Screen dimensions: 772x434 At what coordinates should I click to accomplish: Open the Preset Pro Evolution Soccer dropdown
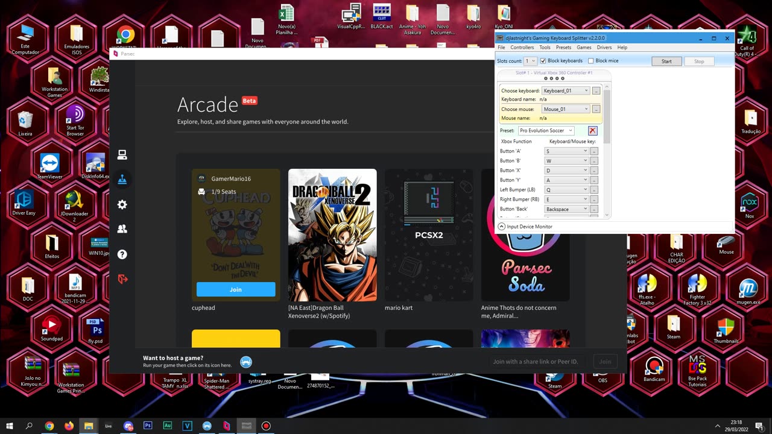point(546,131)
